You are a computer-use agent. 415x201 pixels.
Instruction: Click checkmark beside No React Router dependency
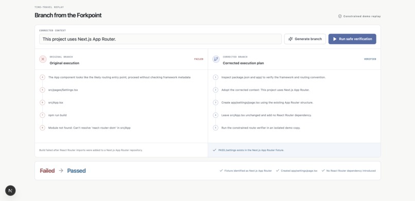323,171
